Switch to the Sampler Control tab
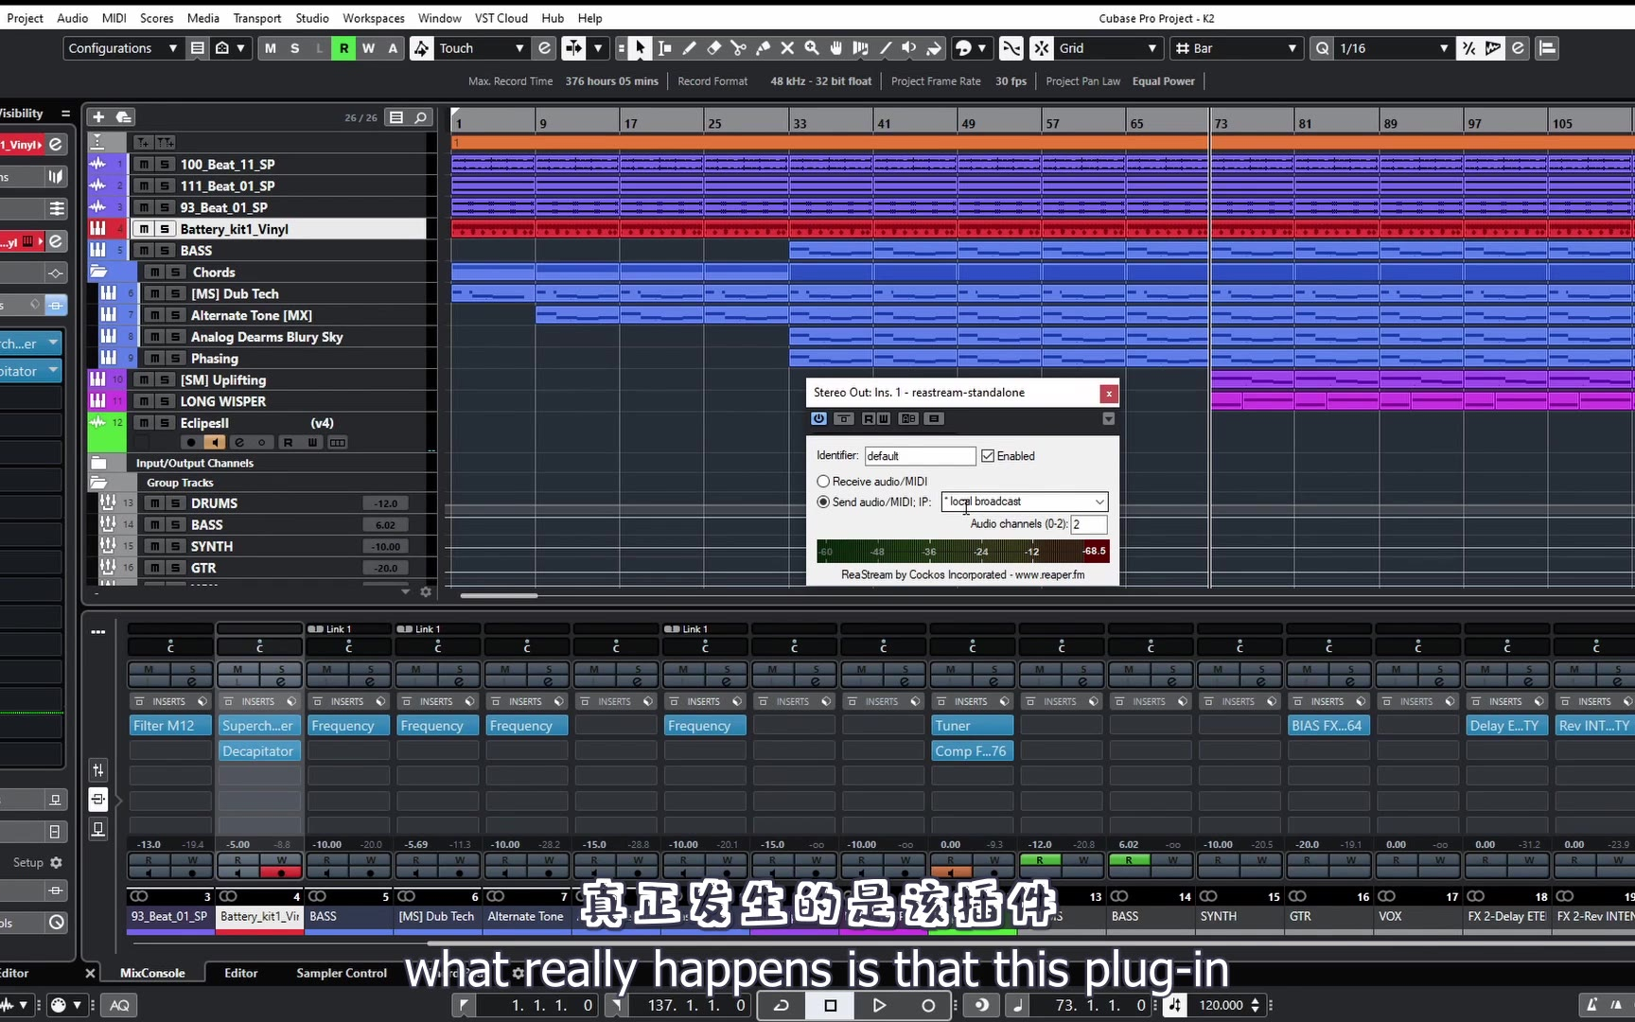 pyautogui.click(x=342, y=973)
